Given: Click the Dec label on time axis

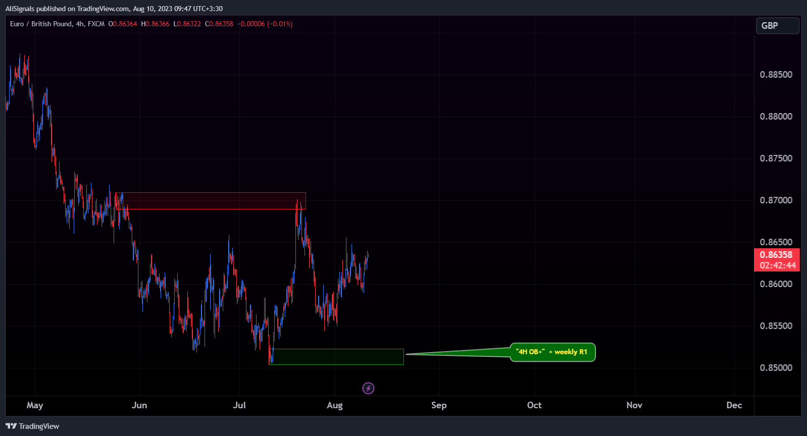Looking at the screenshot, I should (734, 405).
